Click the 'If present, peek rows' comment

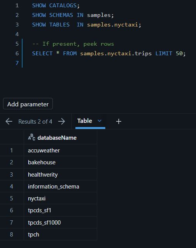click(73, 44)
